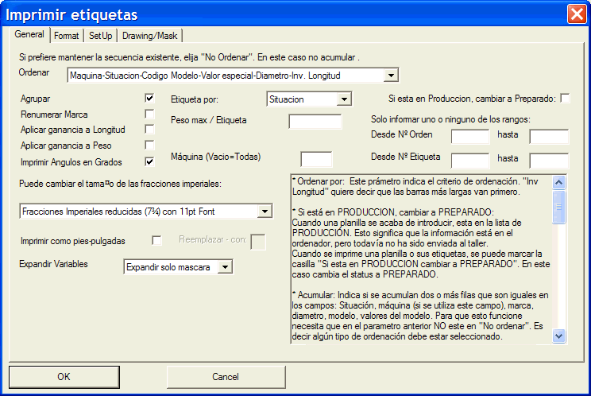The width and height of the screenshot is (591, 396).
Task: Check Aplicar ganancia a Peso option
Action: coord(149,145)
